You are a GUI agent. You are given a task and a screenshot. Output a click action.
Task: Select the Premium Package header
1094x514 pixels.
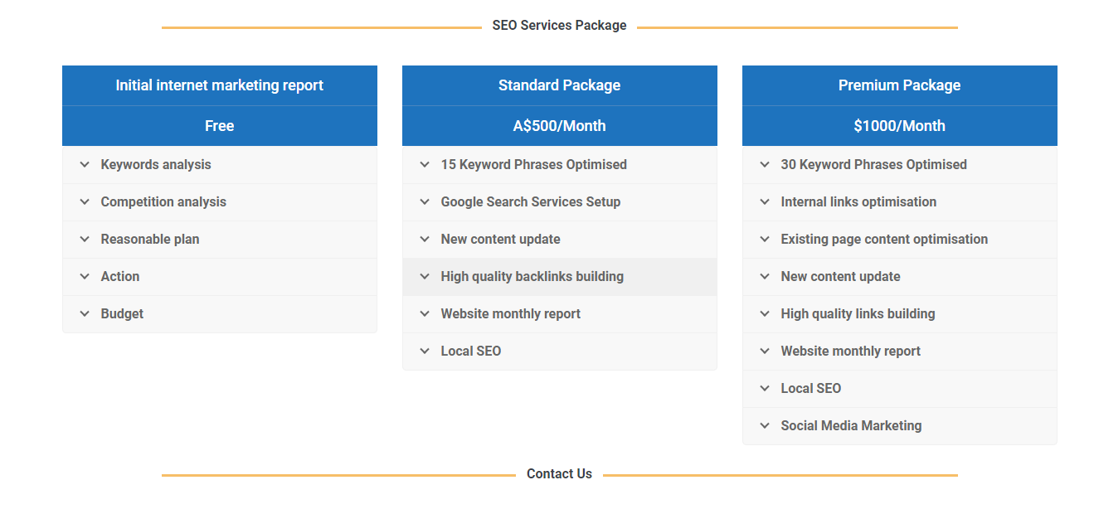click(x=899, y=85)
